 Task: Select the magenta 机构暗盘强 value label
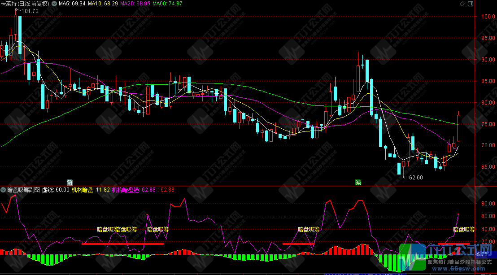tap(134, 190)
